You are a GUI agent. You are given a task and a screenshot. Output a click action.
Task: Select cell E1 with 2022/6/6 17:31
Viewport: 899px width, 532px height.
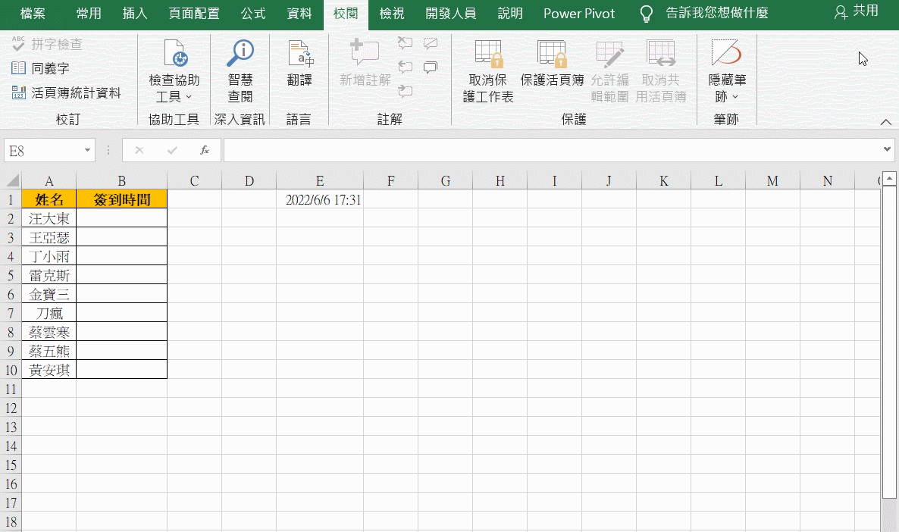[319, 199]
